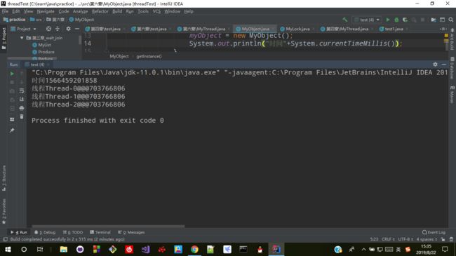Screen dimensions: 456x256
Task: Click the Run console horizontal scrollbar
Action: 108,226
